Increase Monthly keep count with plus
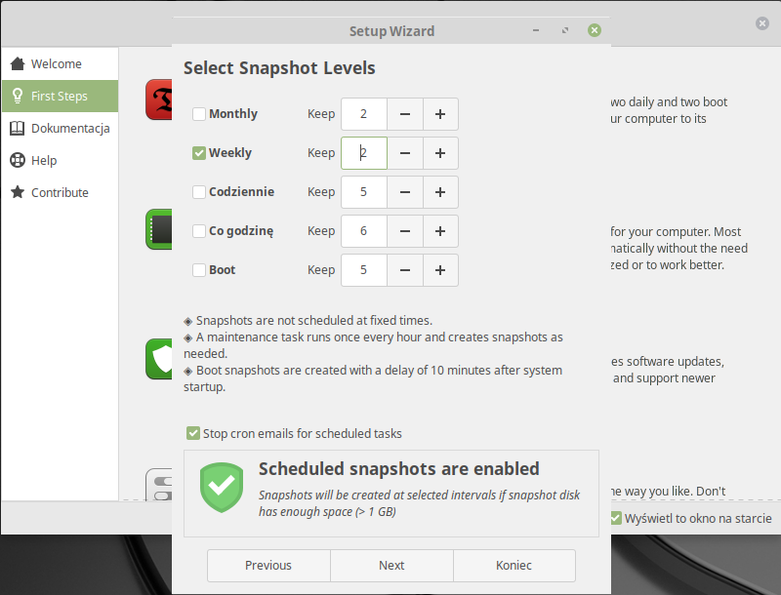 [x=440, y=114]
